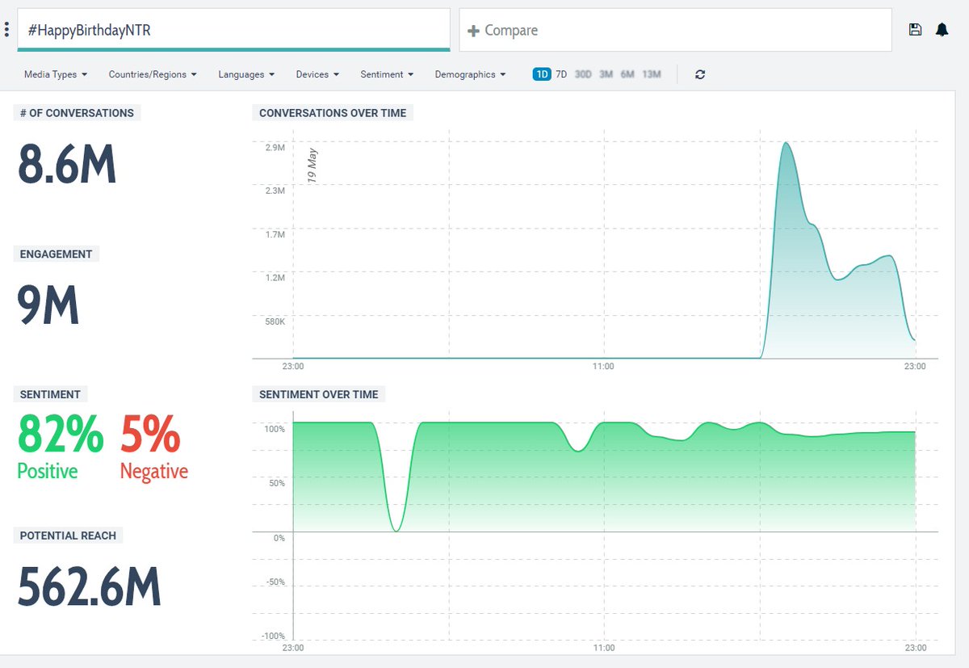Switch to the 30D time range

(583, 74)
